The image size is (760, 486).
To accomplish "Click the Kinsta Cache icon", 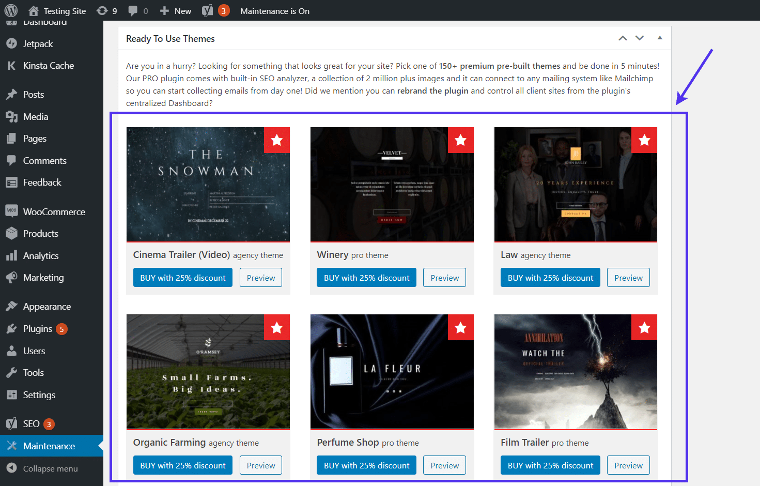I will (x=11, y=65).
